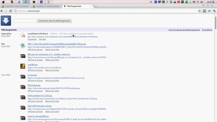
Task: Open the Apple menu
Action: [3, 2]
